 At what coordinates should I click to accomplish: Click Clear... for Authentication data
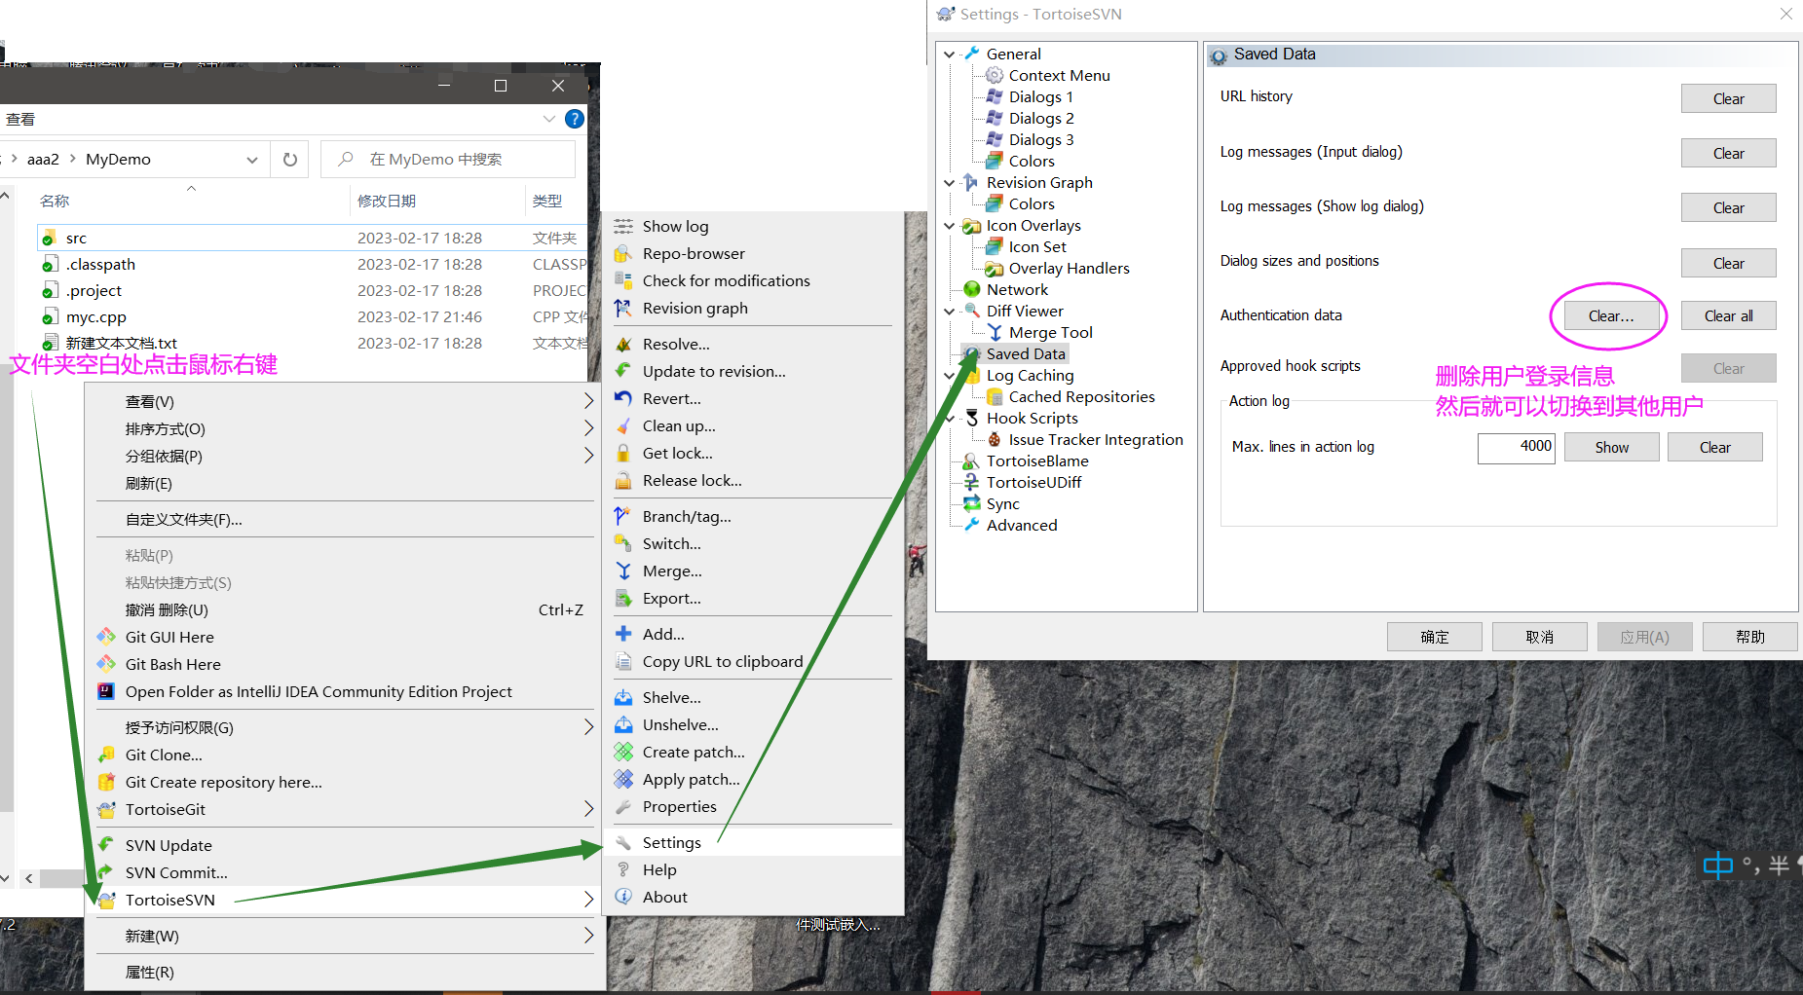pos(1611,315)
